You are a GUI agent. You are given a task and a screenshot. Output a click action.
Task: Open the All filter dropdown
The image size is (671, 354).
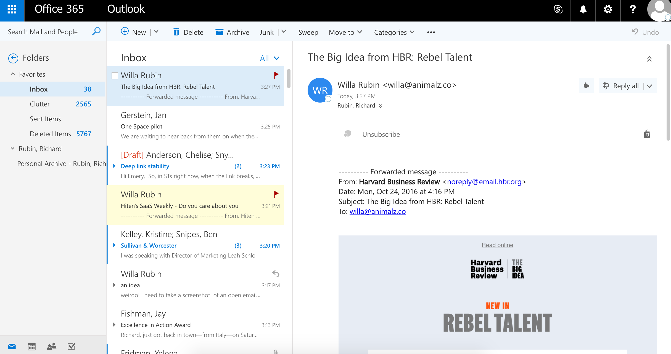pyautogui.click(x=270, y=58)
